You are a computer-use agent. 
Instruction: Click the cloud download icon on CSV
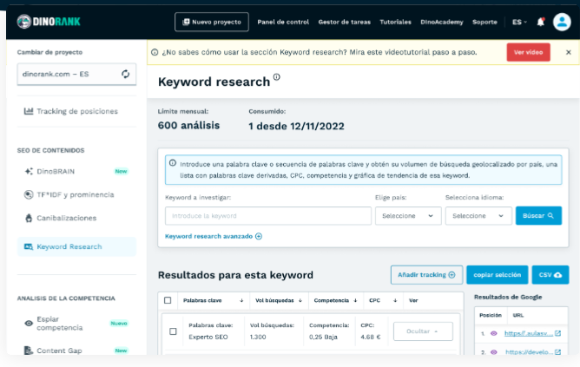tap(557, 275)
